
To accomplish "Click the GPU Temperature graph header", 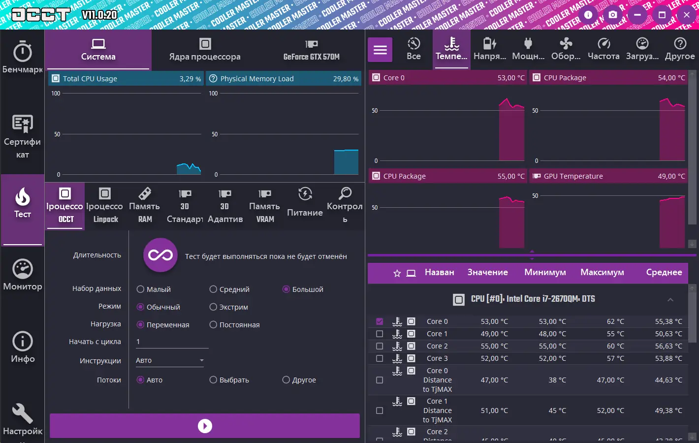I will coord(608,176).
